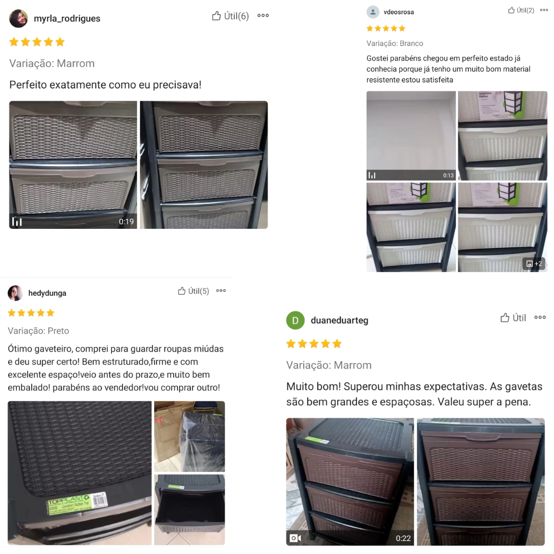Open hedydunga username profile link
Viewport: 554px width, 554px height.
point(48,293)
